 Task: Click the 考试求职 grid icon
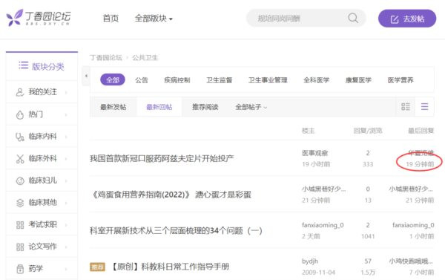20,225
